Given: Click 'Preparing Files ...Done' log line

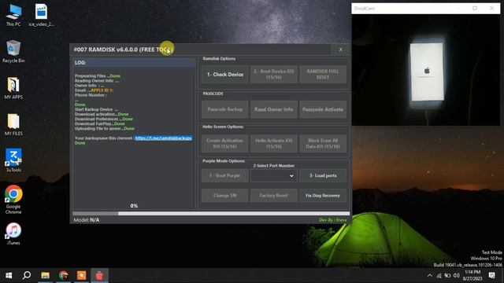Looking at the screenshot, I should (98, 76).
